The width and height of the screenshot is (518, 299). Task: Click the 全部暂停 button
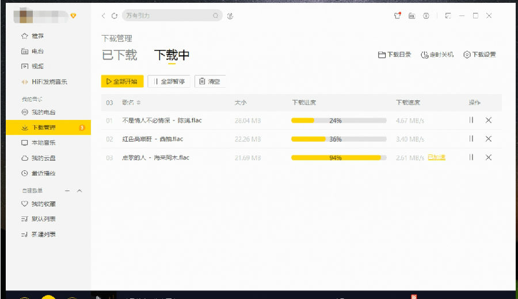169,81
